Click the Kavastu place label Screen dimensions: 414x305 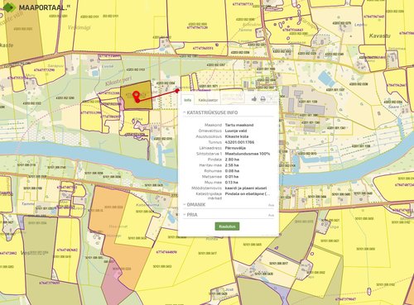(380, 36)
